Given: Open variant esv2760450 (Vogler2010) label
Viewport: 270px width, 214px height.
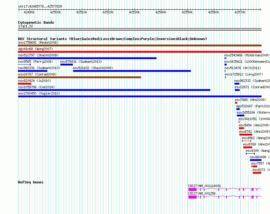Looking at the screenshot, I should (x=39, y=93).
